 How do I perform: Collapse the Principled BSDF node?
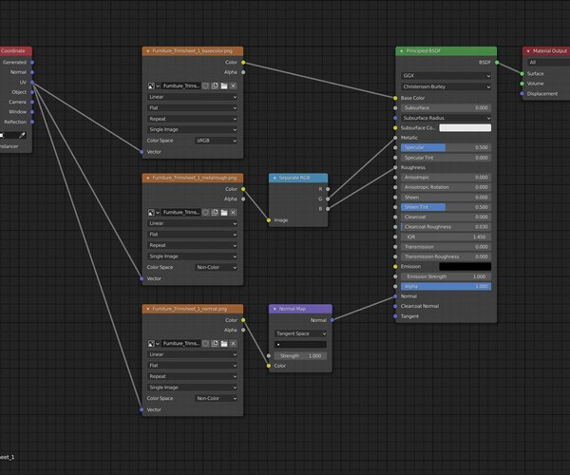tap(401, 51)
